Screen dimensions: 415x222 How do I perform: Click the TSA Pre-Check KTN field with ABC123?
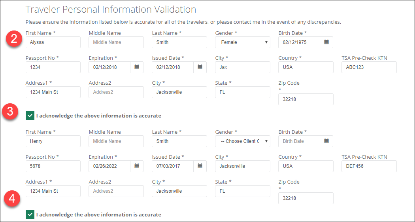point(369,67)
